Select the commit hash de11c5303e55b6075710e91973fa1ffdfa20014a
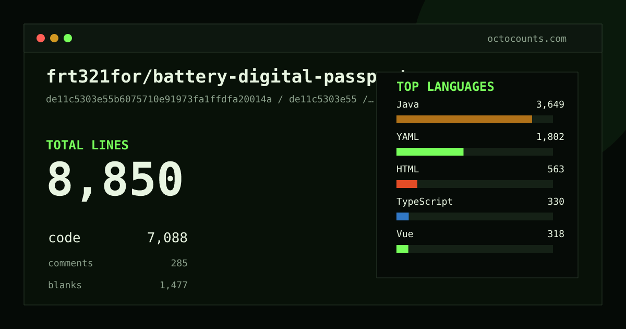This screenshot has width=626, height=329. [x=159, y=99]
